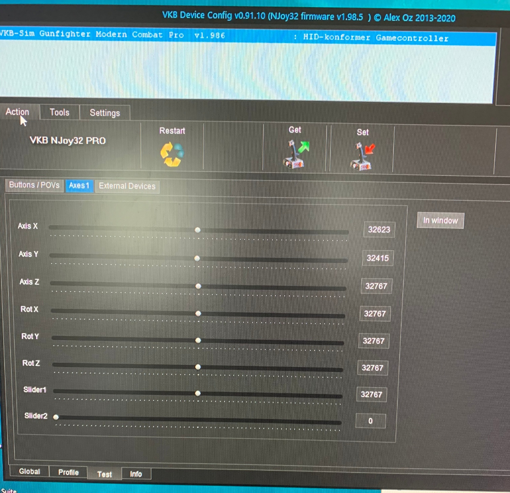Switch to the Global bottom tab
Image resolution: width=510 pixels, height=493 pixels.
[x=29, y=471]
